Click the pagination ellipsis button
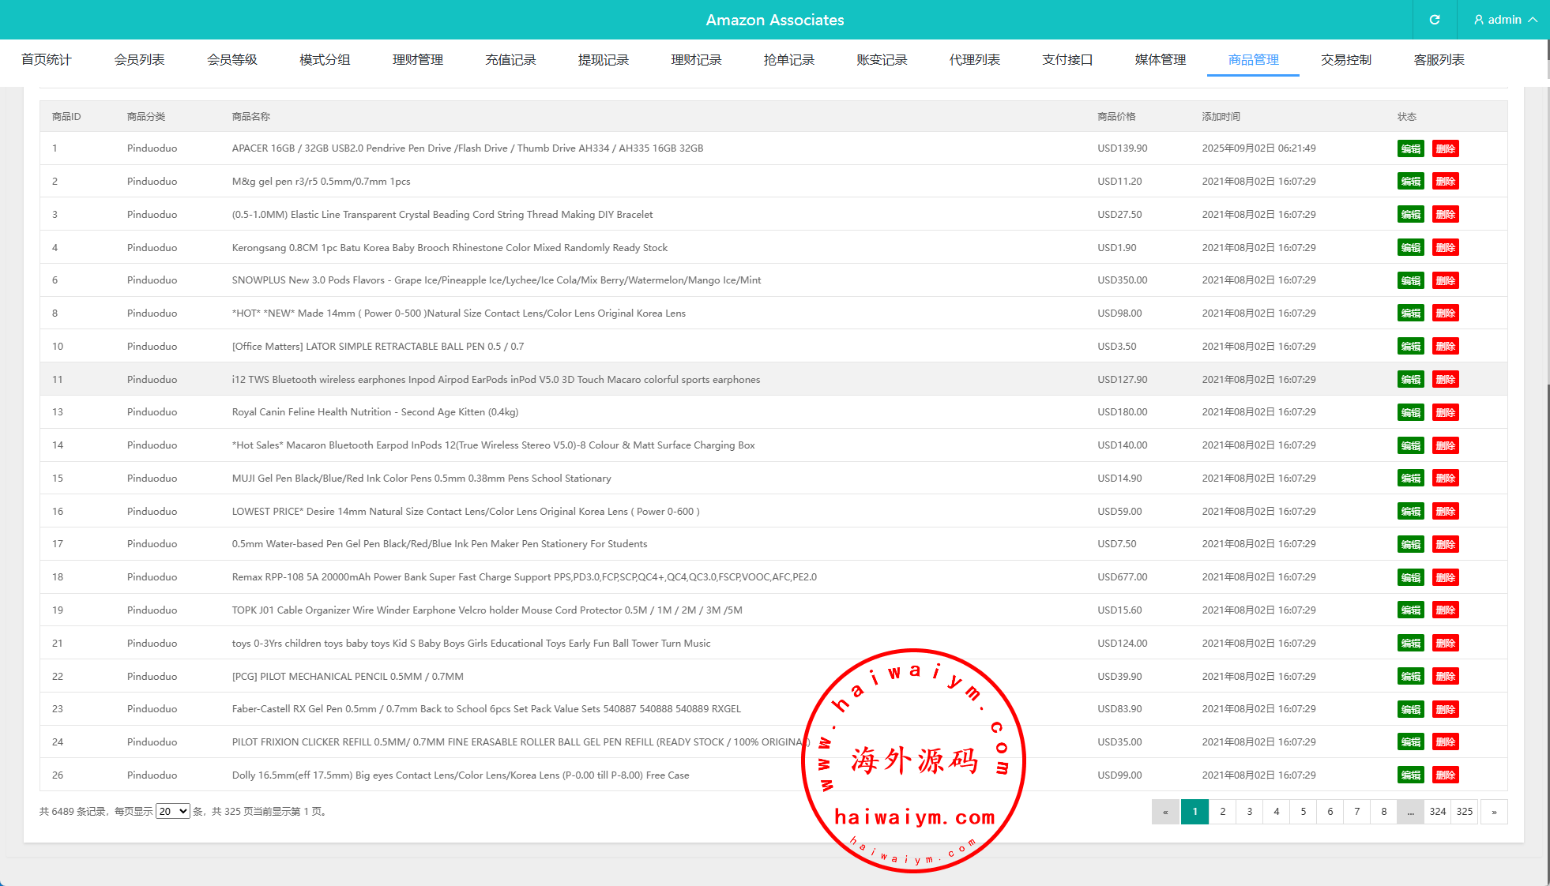Screen dimensions: 1550x886 pyautogui.click(x=1410, y=812)
